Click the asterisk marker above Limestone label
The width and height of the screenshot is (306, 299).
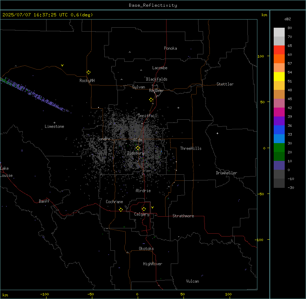click(x=54, y=123)
